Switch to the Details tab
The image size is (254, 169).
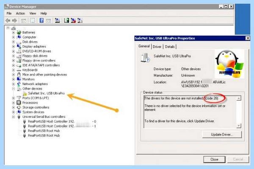170,47
